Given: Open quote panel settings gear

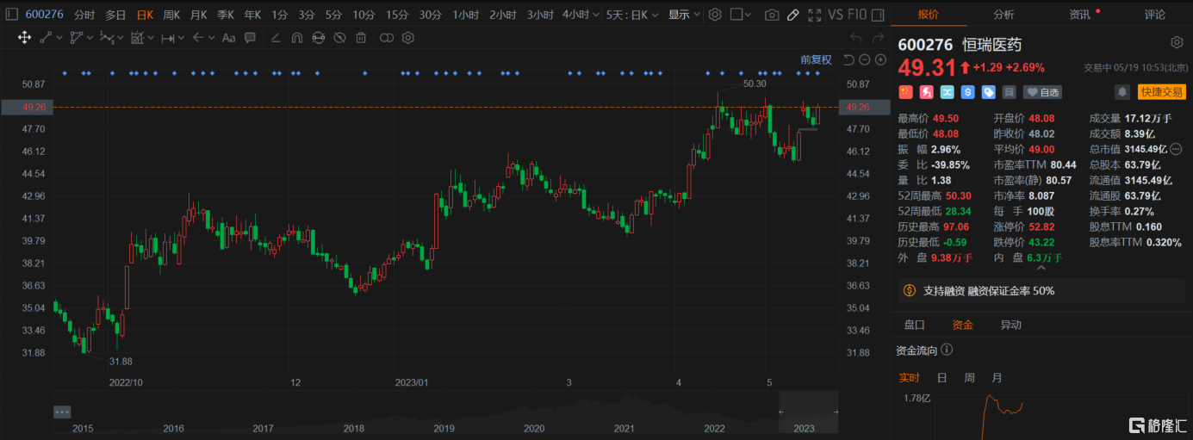Looking at the screenshot, I should [x=1177, y=42].
